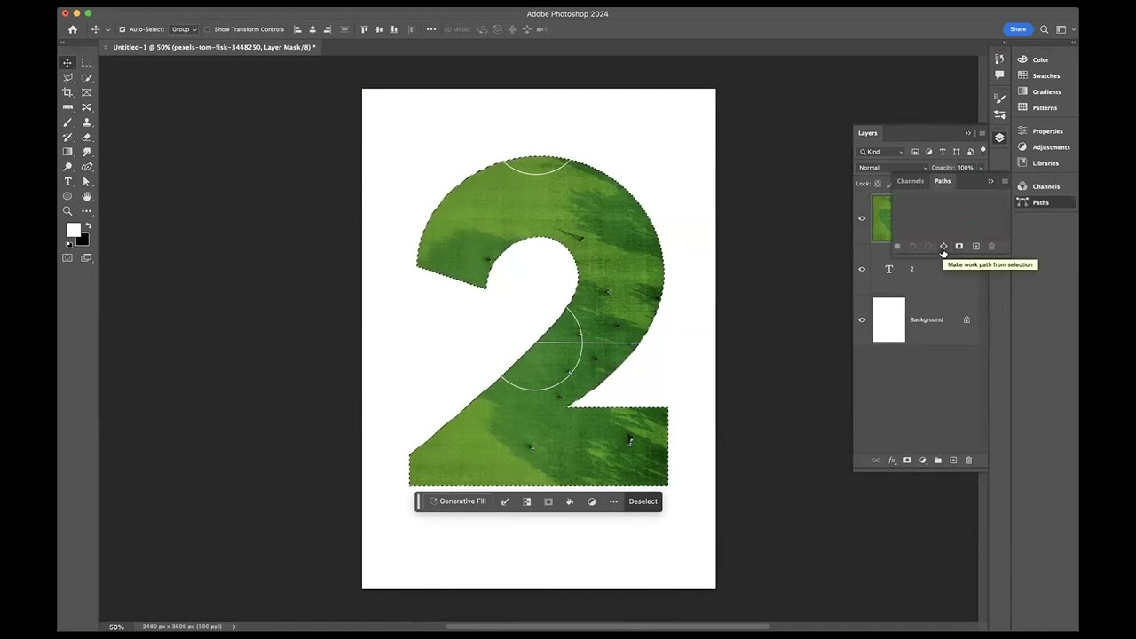Select the Path Selection arrow tool
Image resolution: width=1136 pixels, height=639 pixels.
click(x=86, y=181)
